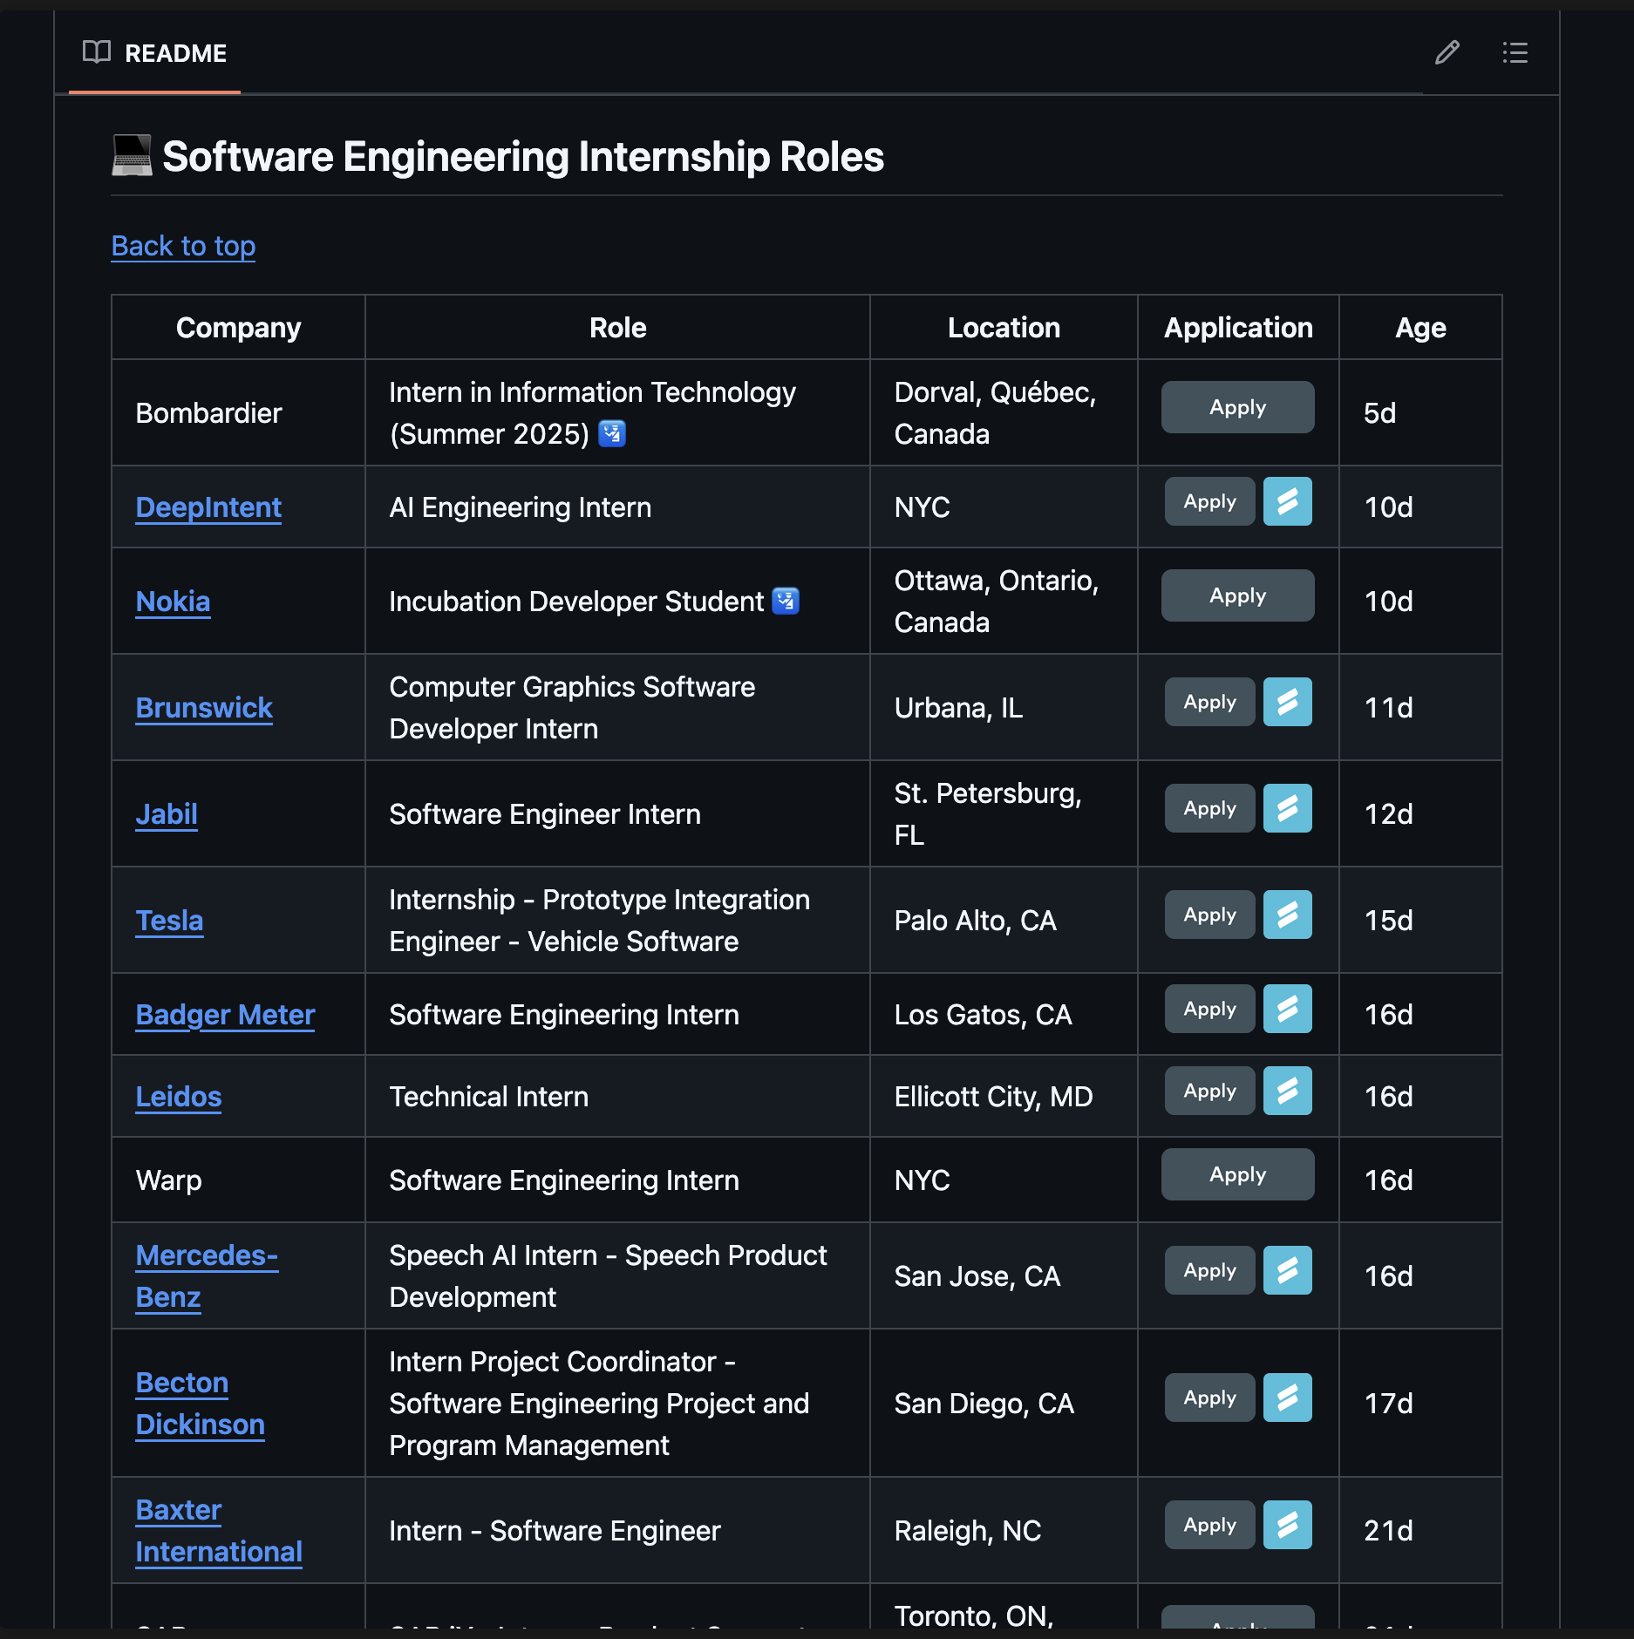The width and height of the screenshot is (1634, 1639).
Task: Click the Software Engineering Internship Roles heading
Action: coord(523,157)
